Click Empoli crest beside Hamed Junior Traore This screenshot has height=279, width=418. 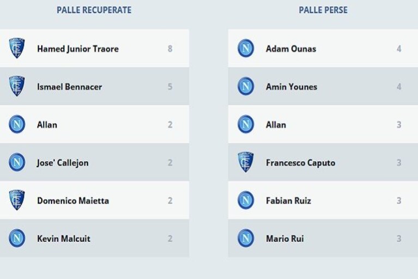point(17,48)
